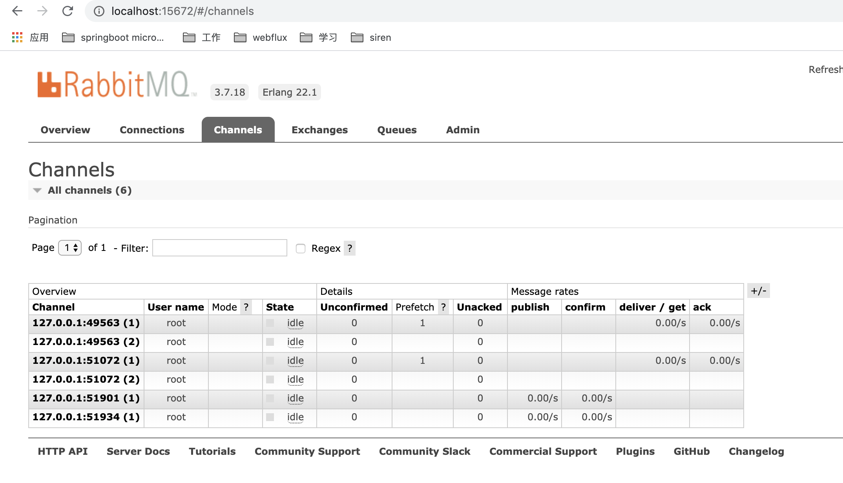
Task: Sort table by the State column header
Action: click(280, 307)
